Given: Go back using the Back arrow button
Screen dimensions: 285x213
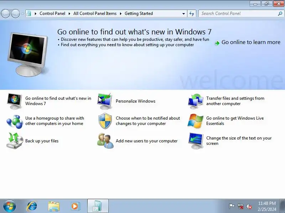Looking at the screenshot, I should point(5,13).
